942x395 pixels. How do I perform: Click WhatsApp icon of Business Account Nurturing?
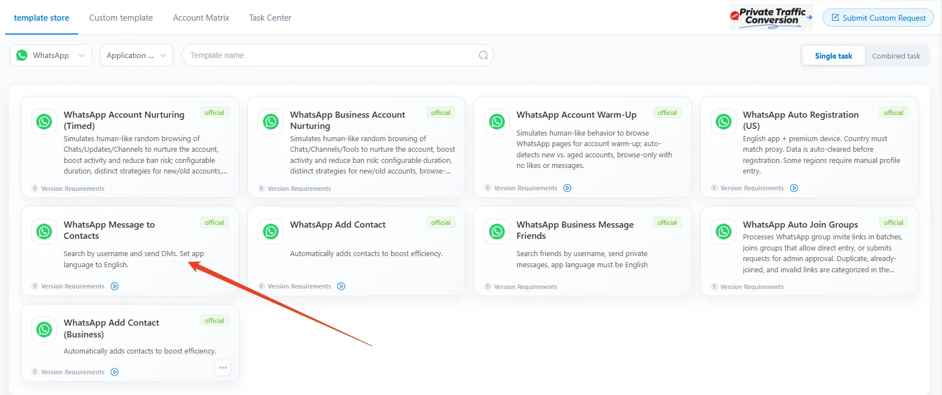[x=271, y=121]
